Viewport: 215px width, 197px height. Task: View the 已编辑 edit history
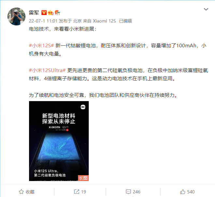[x=126, y=21]
